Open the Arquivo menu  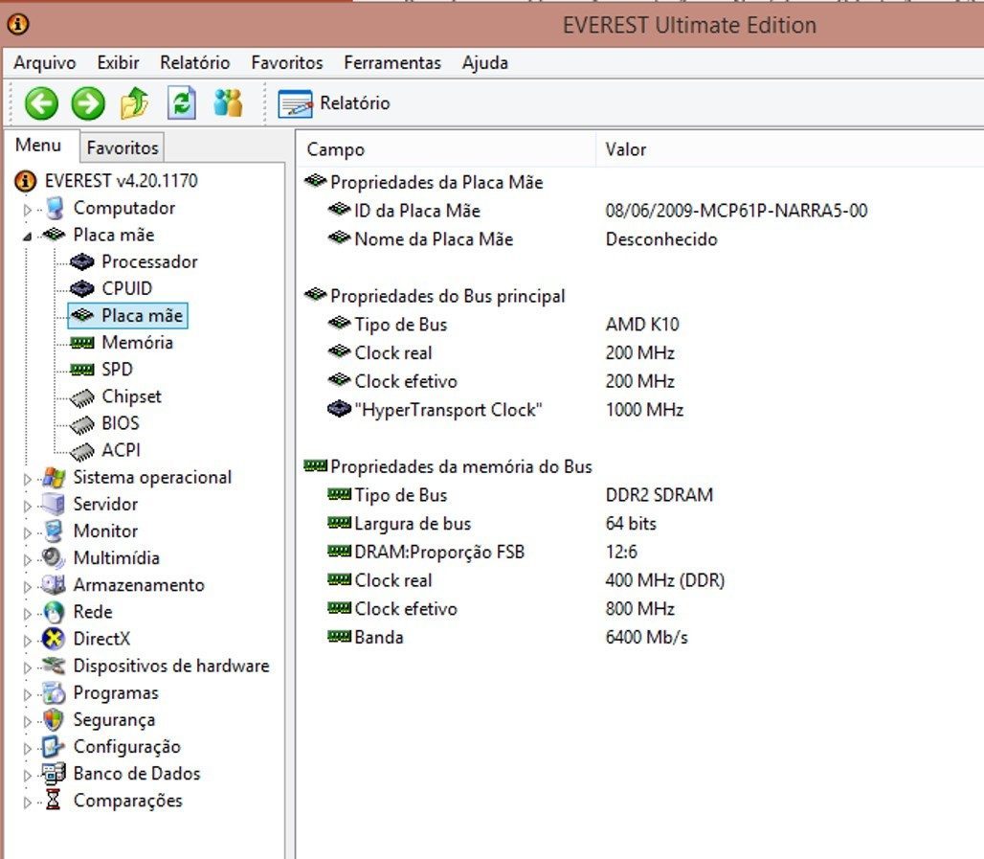pyautogui.click(x=45, y=63)
